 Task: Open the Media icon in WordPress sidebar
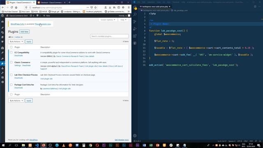[2, 32]
